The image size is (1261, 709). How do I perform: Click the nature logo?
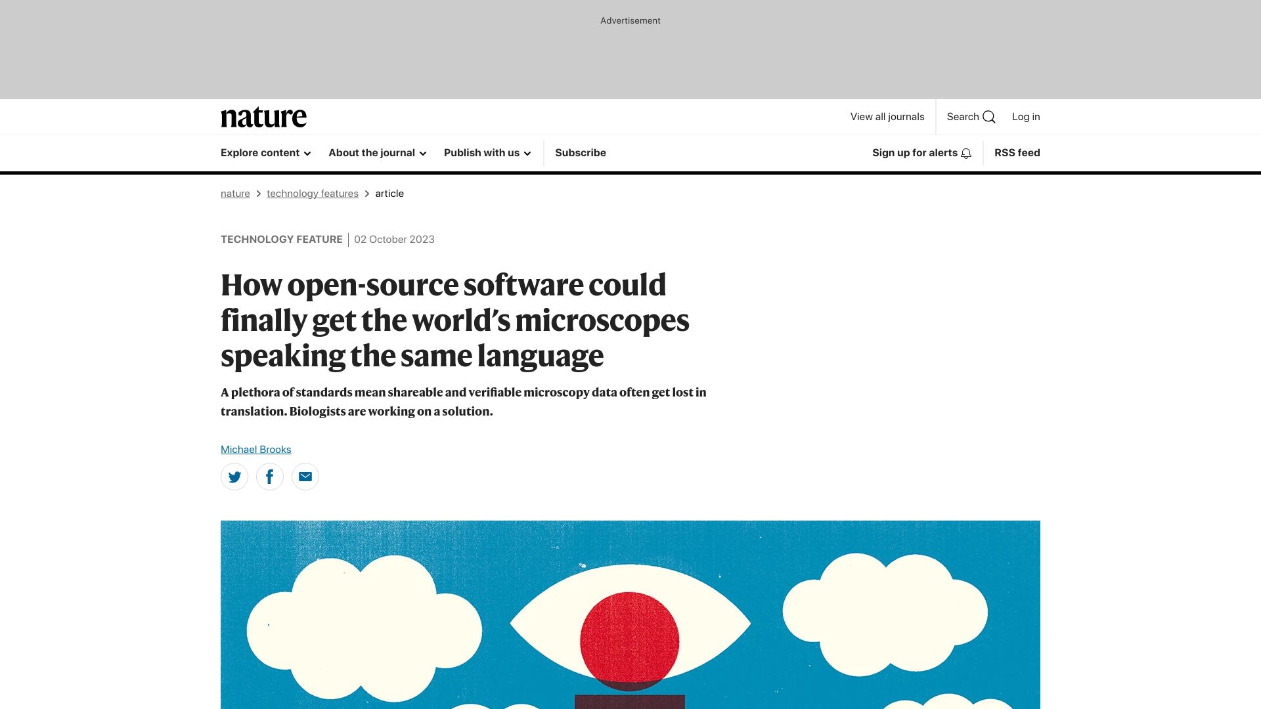[x=263, y=117]
